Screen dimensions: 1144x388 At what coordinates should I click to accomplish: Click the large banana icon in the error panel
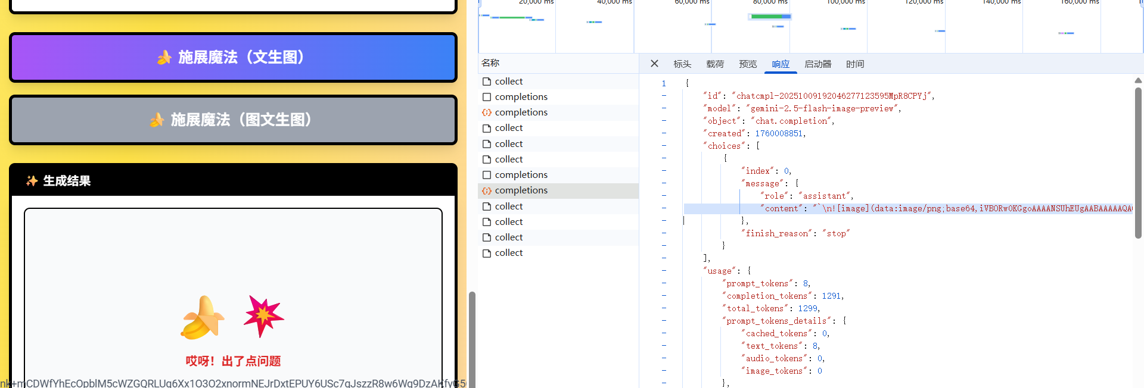point(203,318)
